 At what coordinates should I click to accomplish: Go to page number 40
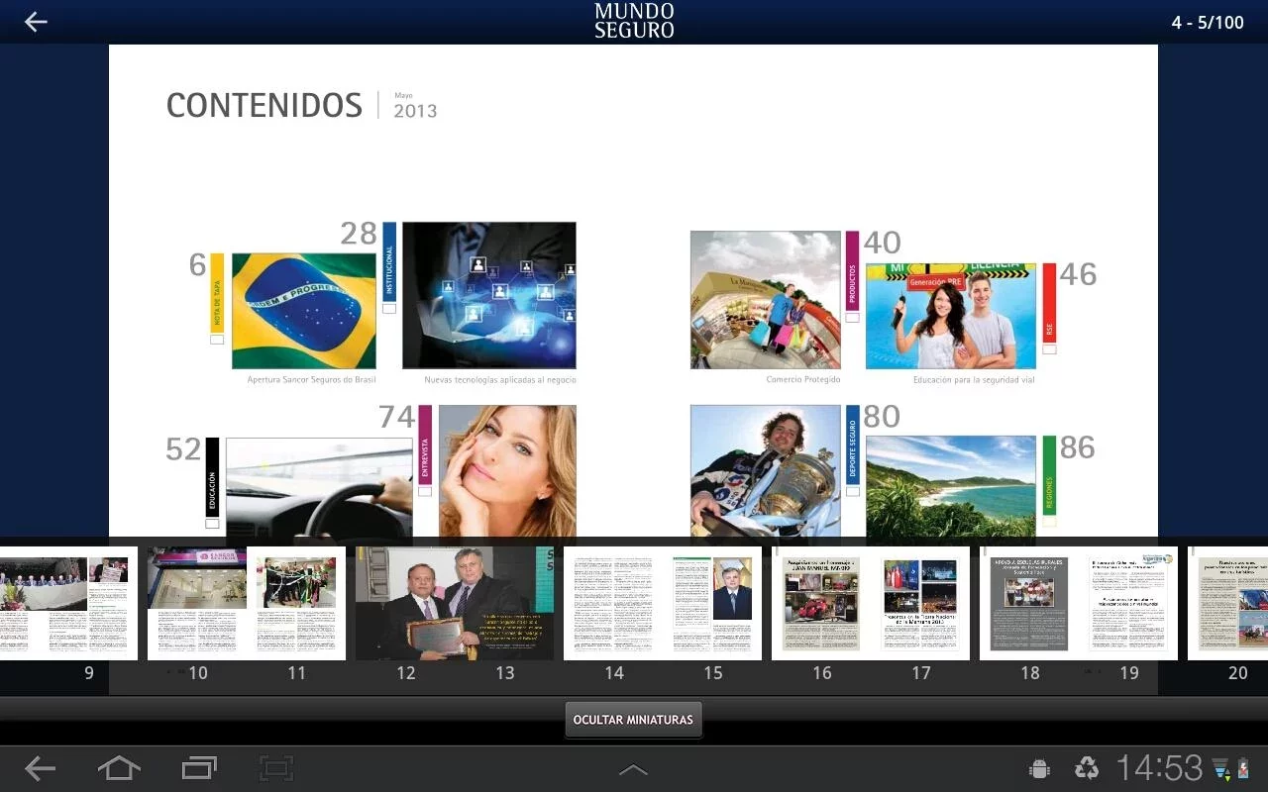(882, 243)
